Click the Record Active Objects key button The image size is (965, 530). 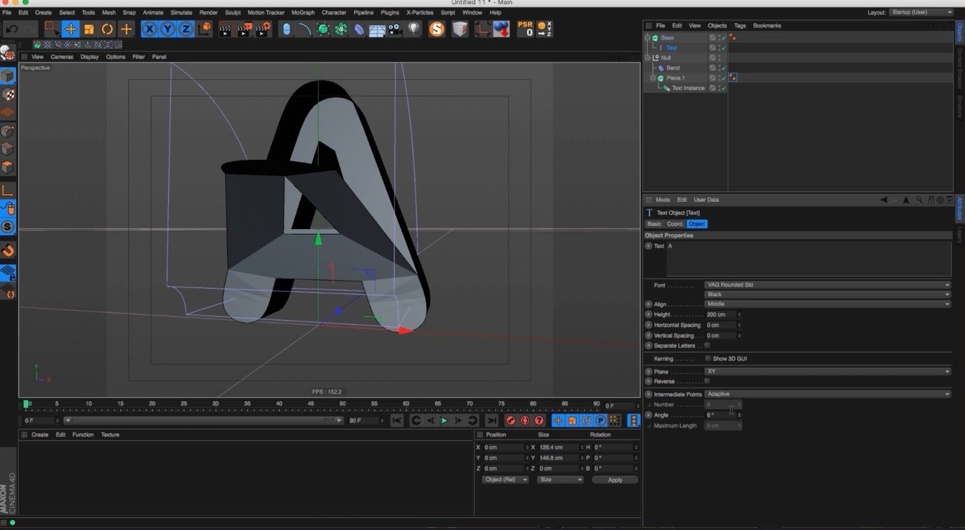pos(511,421)
